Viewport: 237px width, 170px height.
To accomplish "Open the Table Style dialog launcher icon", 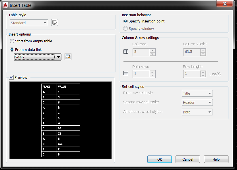I will [x=54, y=23].
